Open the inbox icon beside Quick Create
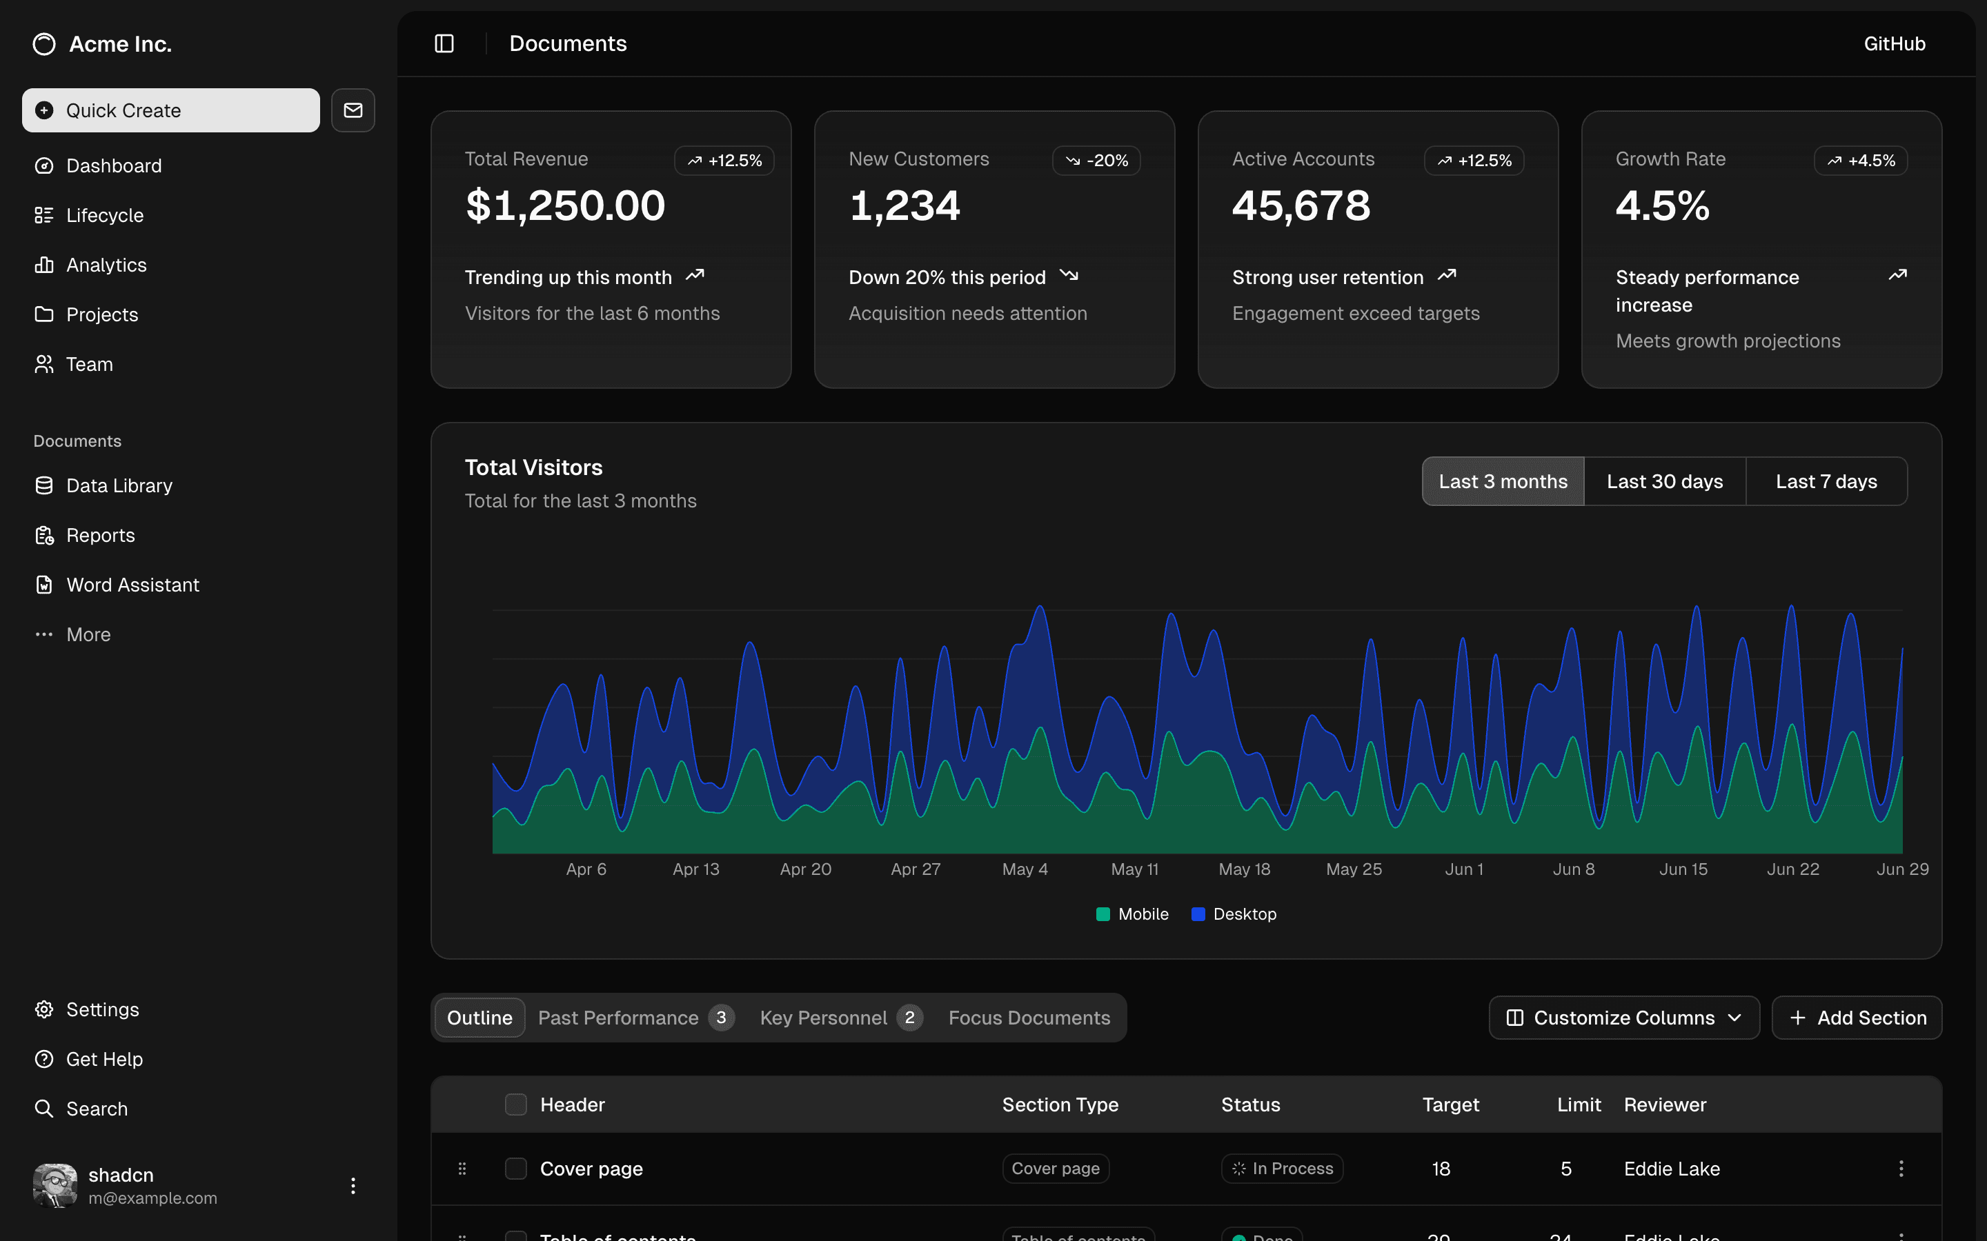Screen dimensions: 1987x1241 pos(353,110)
